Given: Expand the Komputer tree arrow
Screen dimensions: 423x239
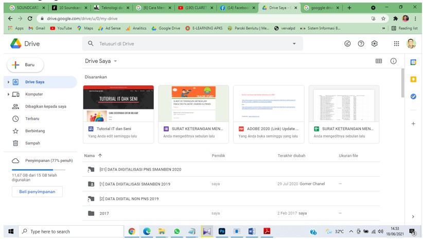Looking at the screenshot, I should click(x=9, y=94).
